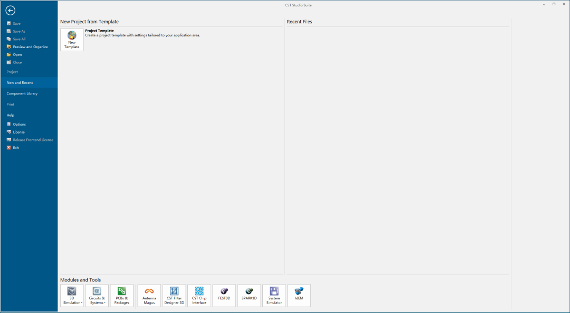The image size is (570, 313).
Task: Open CST Filter Designer 3D
Action: (174, 296)
